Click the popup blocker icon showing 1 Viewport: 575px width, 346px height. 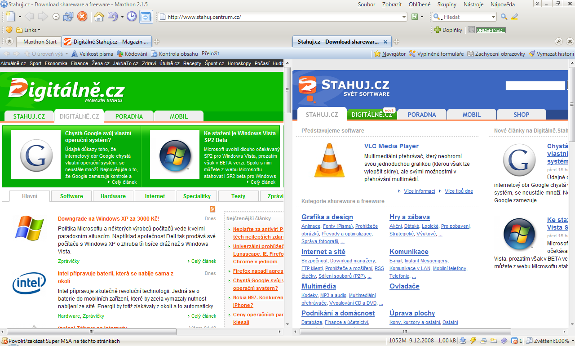[x=517, y=341]
